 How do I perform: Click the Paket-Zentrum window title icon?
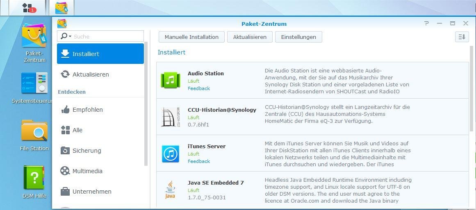[x=62, y=24]
